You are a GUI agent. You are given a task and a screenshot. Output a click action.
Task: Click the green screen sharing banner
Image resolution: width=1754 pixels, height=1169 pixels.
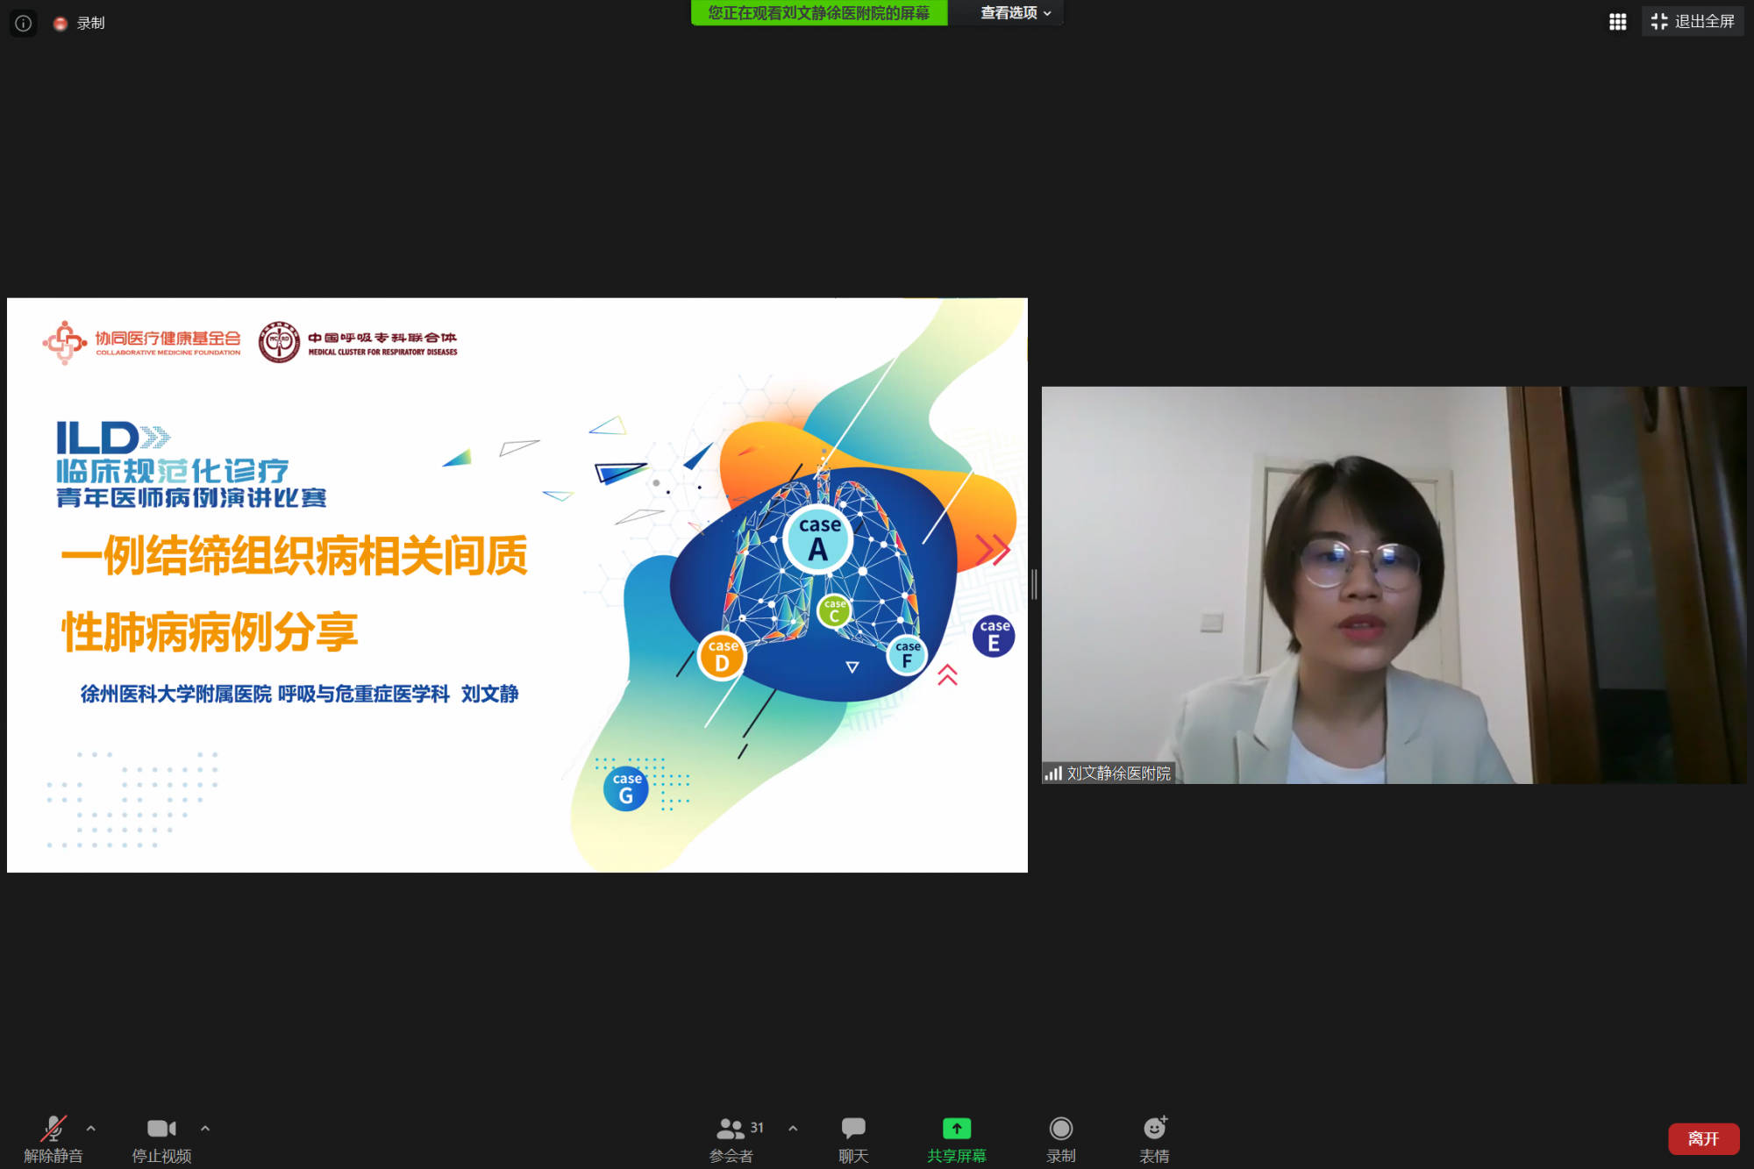click(818, 13)
